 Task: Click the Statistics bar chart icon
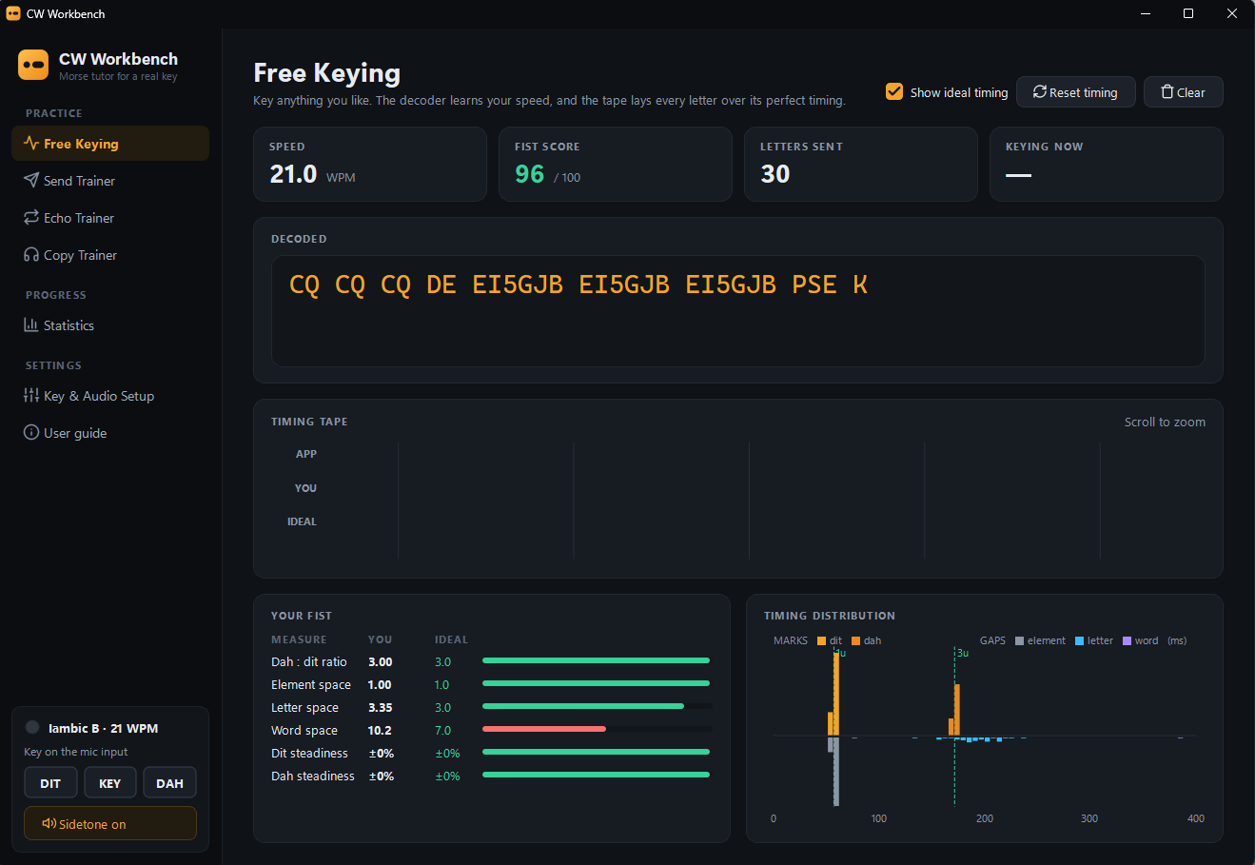point(31,325)
